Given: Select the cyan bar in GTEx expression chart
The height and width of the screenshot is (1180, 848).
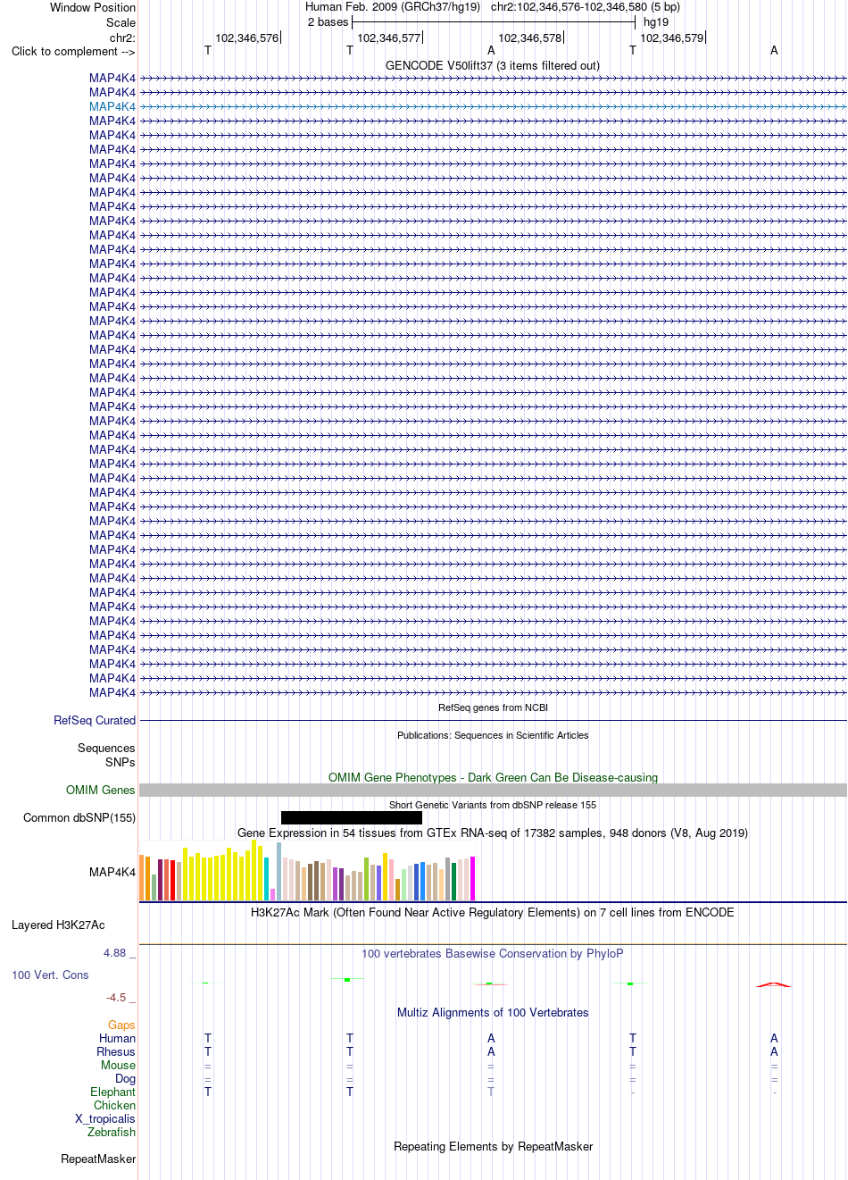Looking at the screenshot, I should point(267,878).
